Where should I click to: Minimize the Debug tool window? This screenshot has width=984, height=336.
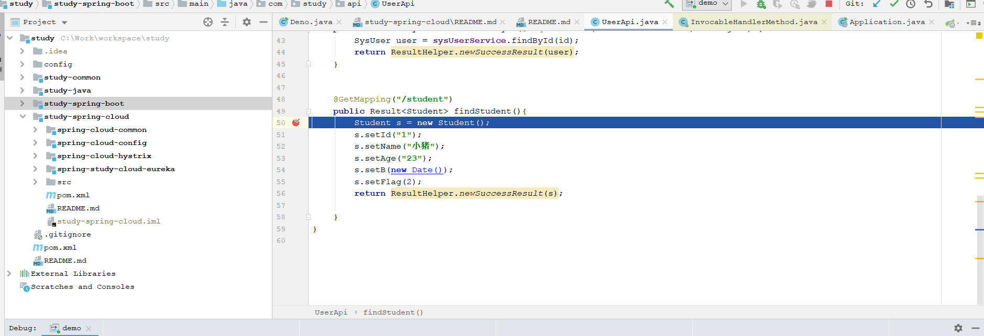[x=976, y=328]
